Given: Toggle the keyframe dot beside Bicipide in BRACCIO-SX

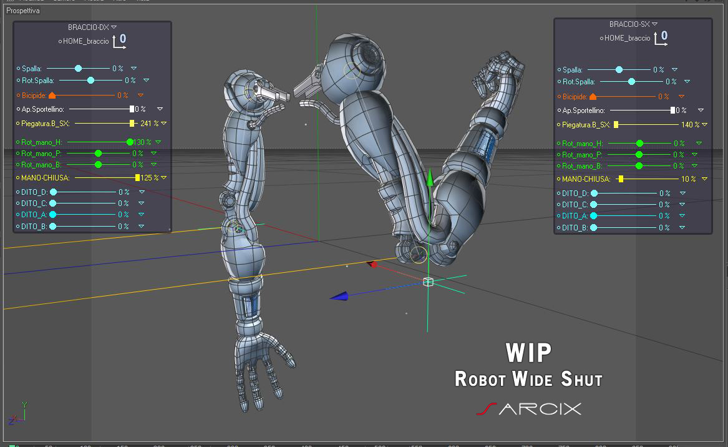Looking at the screenshot, I should point(560,97).
